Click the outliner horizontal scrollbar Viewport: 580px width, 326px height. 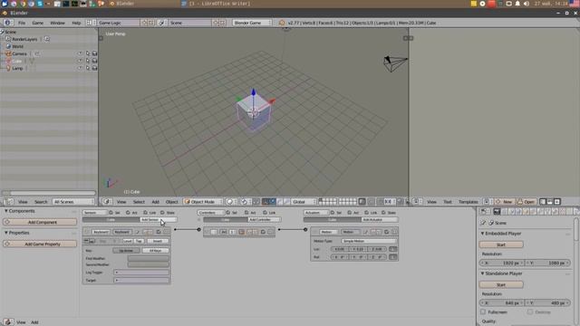point(49,193)
